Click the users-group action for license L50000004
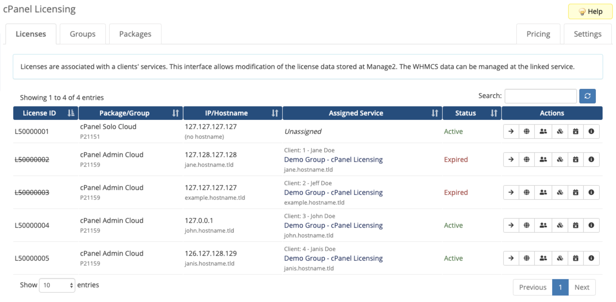Image resolution: width=616 pixels, height=302 pixels. (x=543, y=225)
